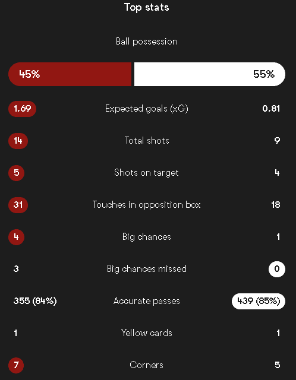Screen dimensions: 296x380
Task: Open the Expected goals (xG) stat label
Action: click(147, 109)
